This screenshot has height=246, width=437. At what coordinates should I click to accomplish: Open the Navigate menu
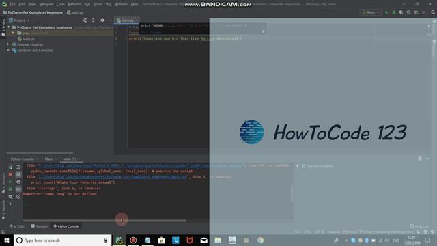(46, 4)
